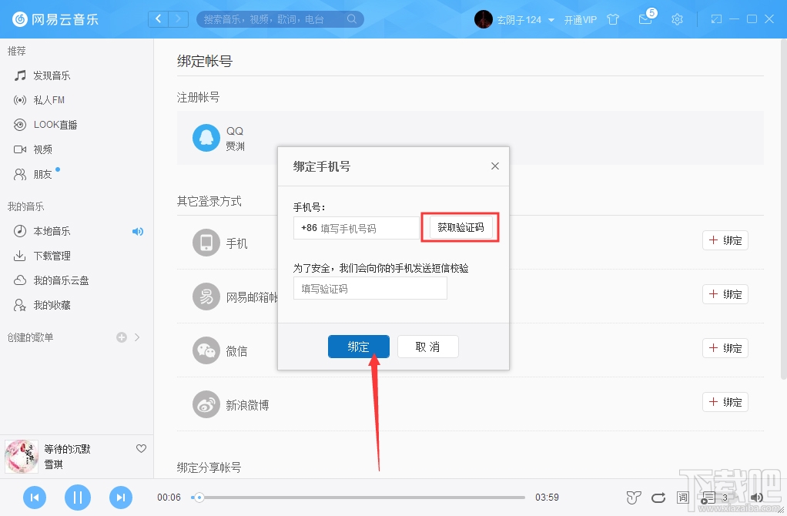Expand the 创建的歌单 playlist section

tap(136, 337)
